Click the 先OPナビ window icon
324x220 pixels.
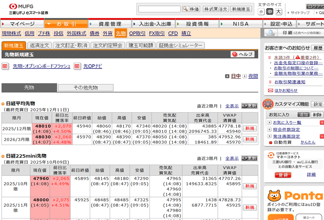77,66
